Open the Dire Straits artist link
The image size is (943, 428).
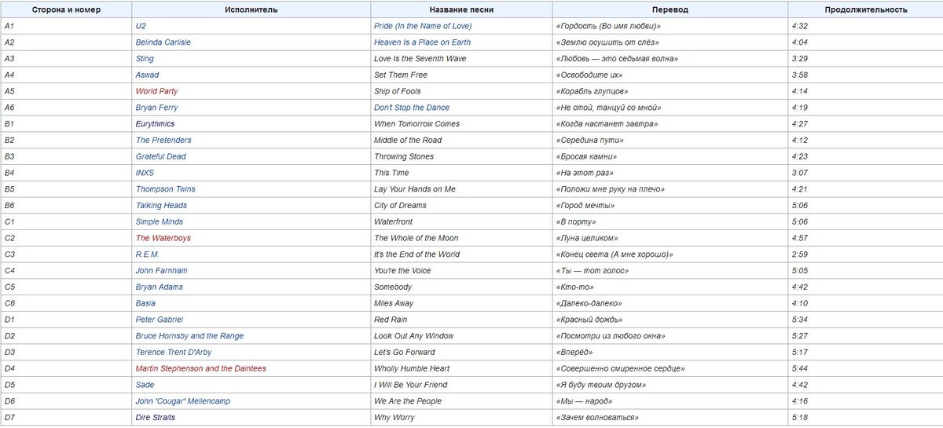coord(156,417)
